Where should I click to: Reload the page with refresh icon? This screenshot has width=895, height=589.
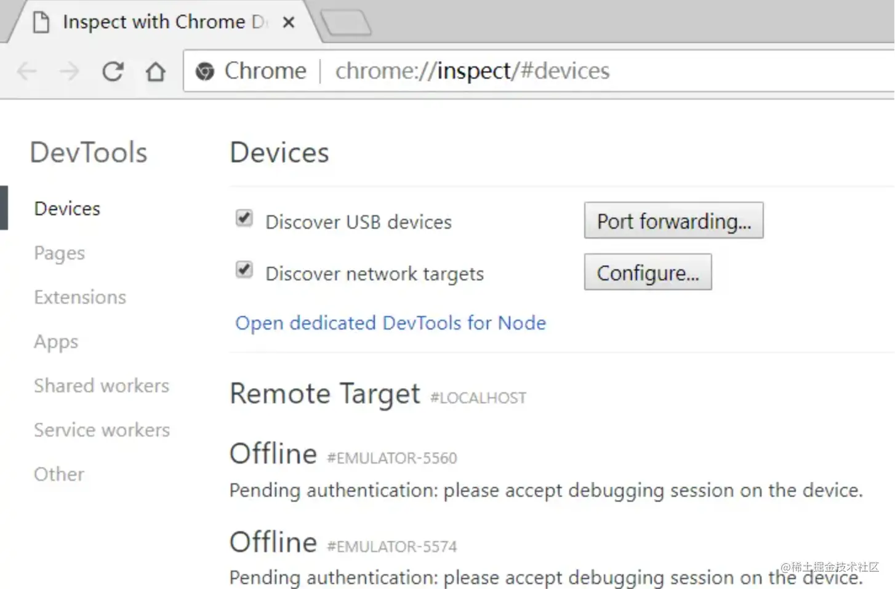tap(113, 71)
